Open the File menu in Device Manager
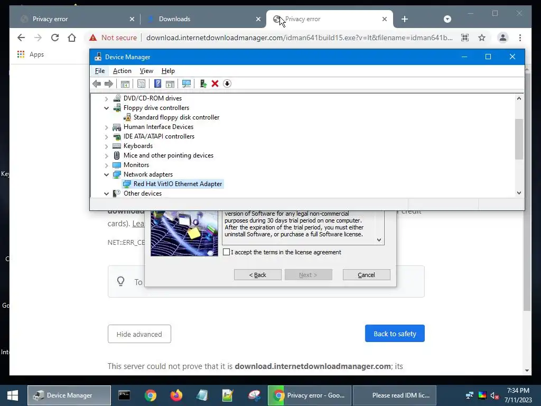This screenshot has width=541, height=406. coord(100,71)
